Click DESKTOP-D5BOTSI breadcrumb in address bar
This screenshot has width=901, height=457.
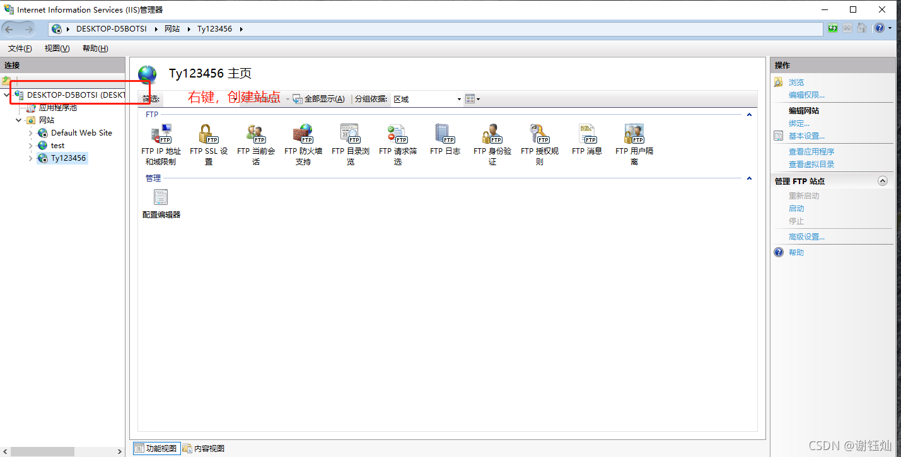(x=112, y=29)
